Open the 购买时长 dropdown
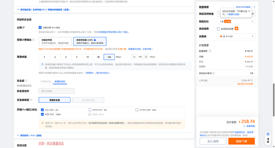Screen dimensions: 275x148 (x=236, y=21)
